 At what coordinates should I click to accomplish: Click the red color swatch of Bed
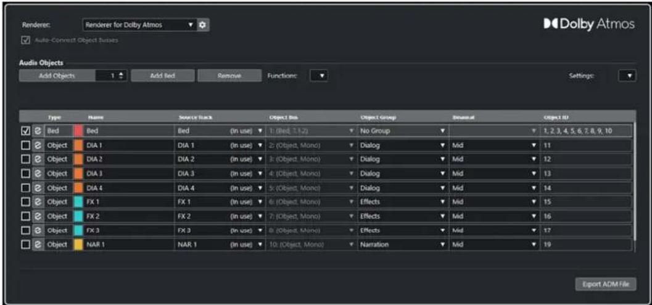point(78,131)
